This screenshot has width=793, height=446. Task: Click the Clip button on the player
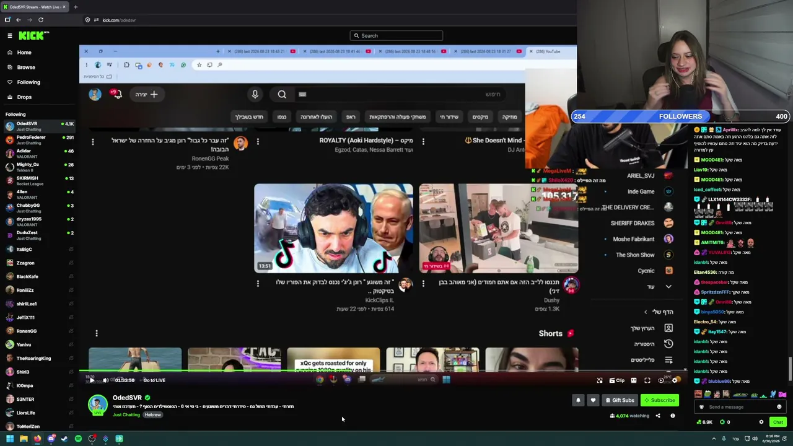(616, 380)
